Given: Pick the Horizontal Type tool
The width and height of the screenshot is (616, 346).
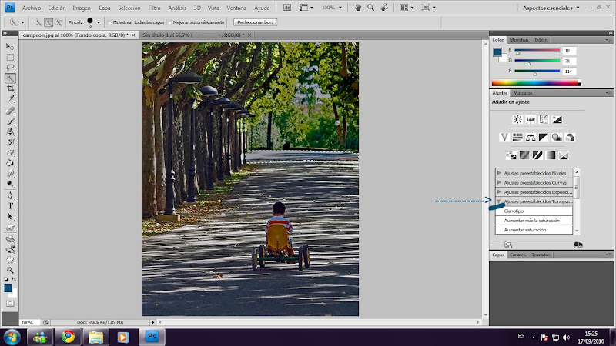Looking at the screenshot, I should 11,206.
